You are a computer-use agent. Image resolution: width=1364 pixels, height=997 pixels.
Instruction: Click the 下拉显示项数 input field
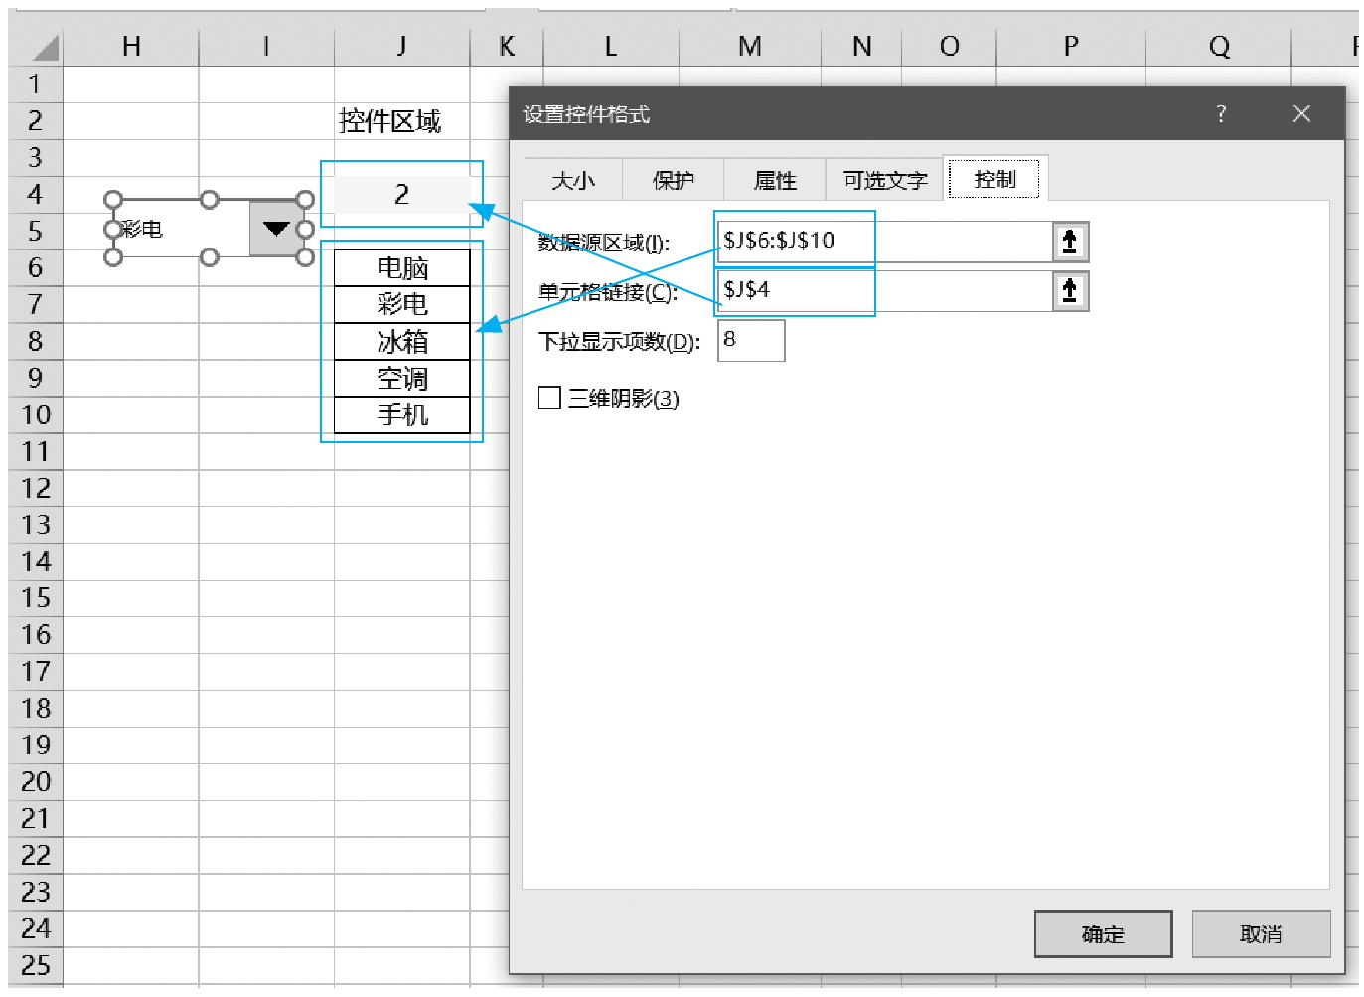tap(751, 340)
